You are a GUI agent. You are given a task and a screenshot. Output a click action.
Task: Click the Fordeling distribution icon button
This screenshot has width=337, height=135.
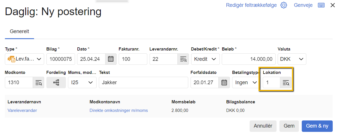tap(56, 82)
